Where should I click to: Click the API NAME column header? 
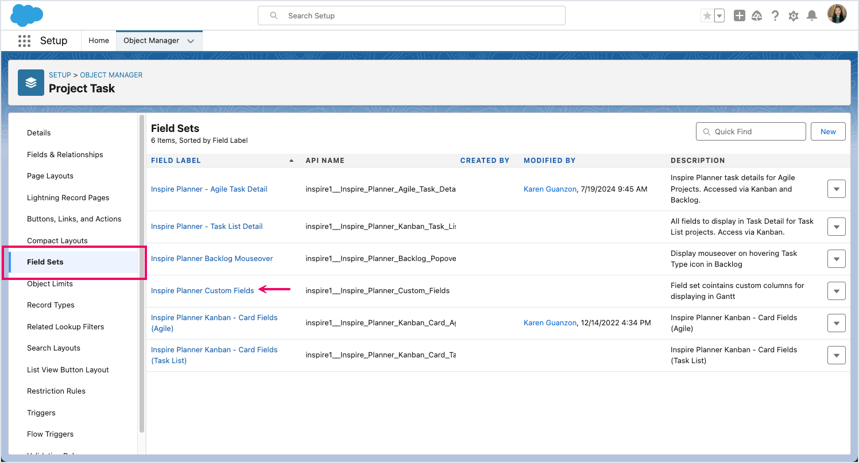pyautogui.click(x=325, y=161)
